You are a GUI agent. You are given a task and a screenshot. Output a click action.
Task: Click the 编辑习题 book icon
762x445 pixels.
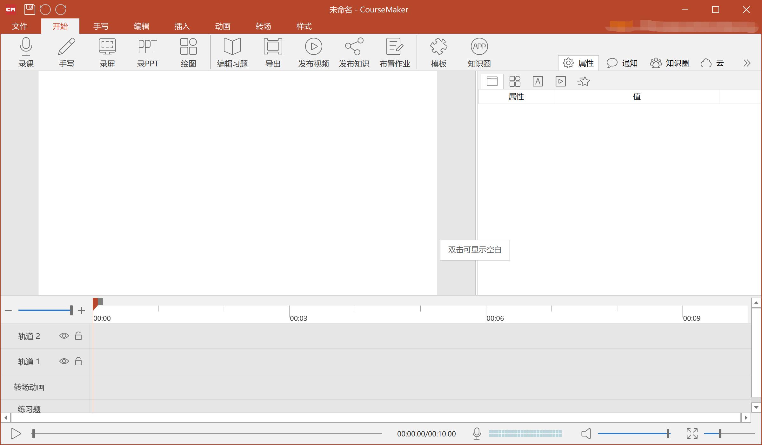232,47
